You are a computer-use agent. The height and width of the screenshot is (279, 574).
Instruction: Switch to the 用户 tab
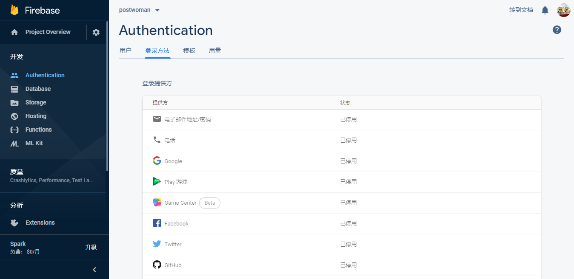point(126,51)
